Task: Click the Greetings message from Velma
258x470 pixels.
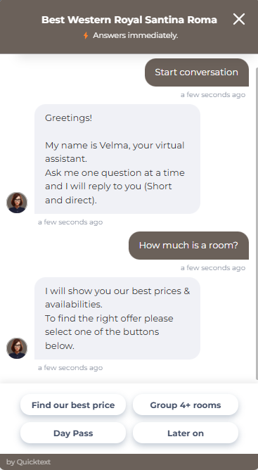Action: tap(117, 159)
